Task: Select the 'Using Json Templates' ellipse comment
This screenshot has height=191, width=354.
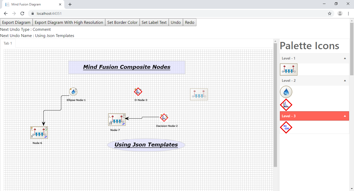Action: (146, 145)
